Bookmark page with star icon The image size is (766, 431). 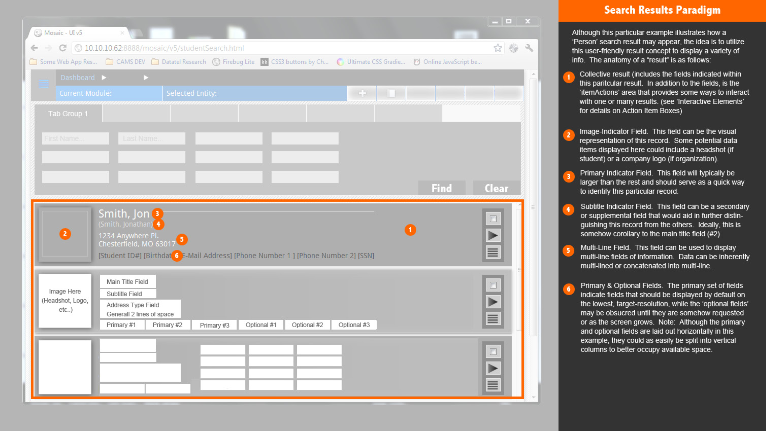pyautogui.click(x=497, y=48)
